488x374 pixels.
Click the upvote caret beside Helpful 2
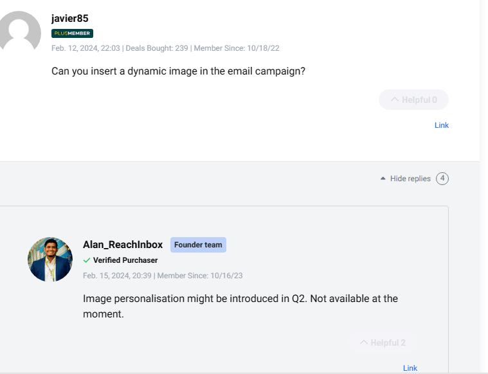point(363,343)
